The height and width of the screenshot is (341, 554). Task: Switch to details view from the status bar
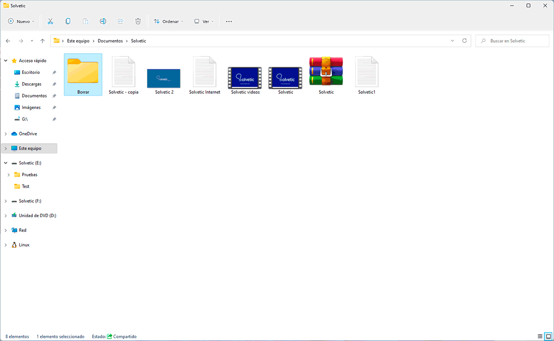(x=540, y=336)
